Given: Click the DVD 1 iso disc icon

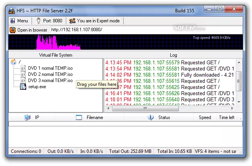Looking at the screenshot, I should point(23,68).
